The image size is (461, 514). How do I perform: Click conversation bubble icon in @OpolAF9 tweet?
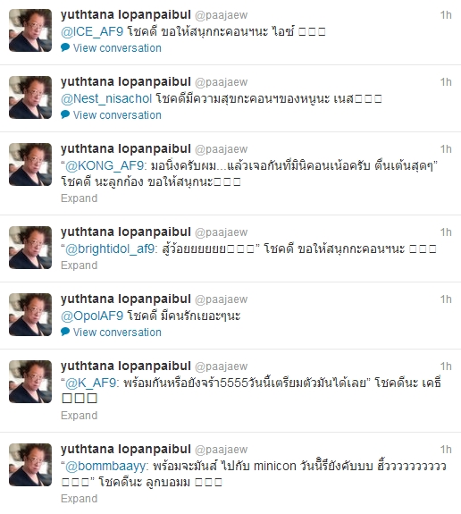65,332
